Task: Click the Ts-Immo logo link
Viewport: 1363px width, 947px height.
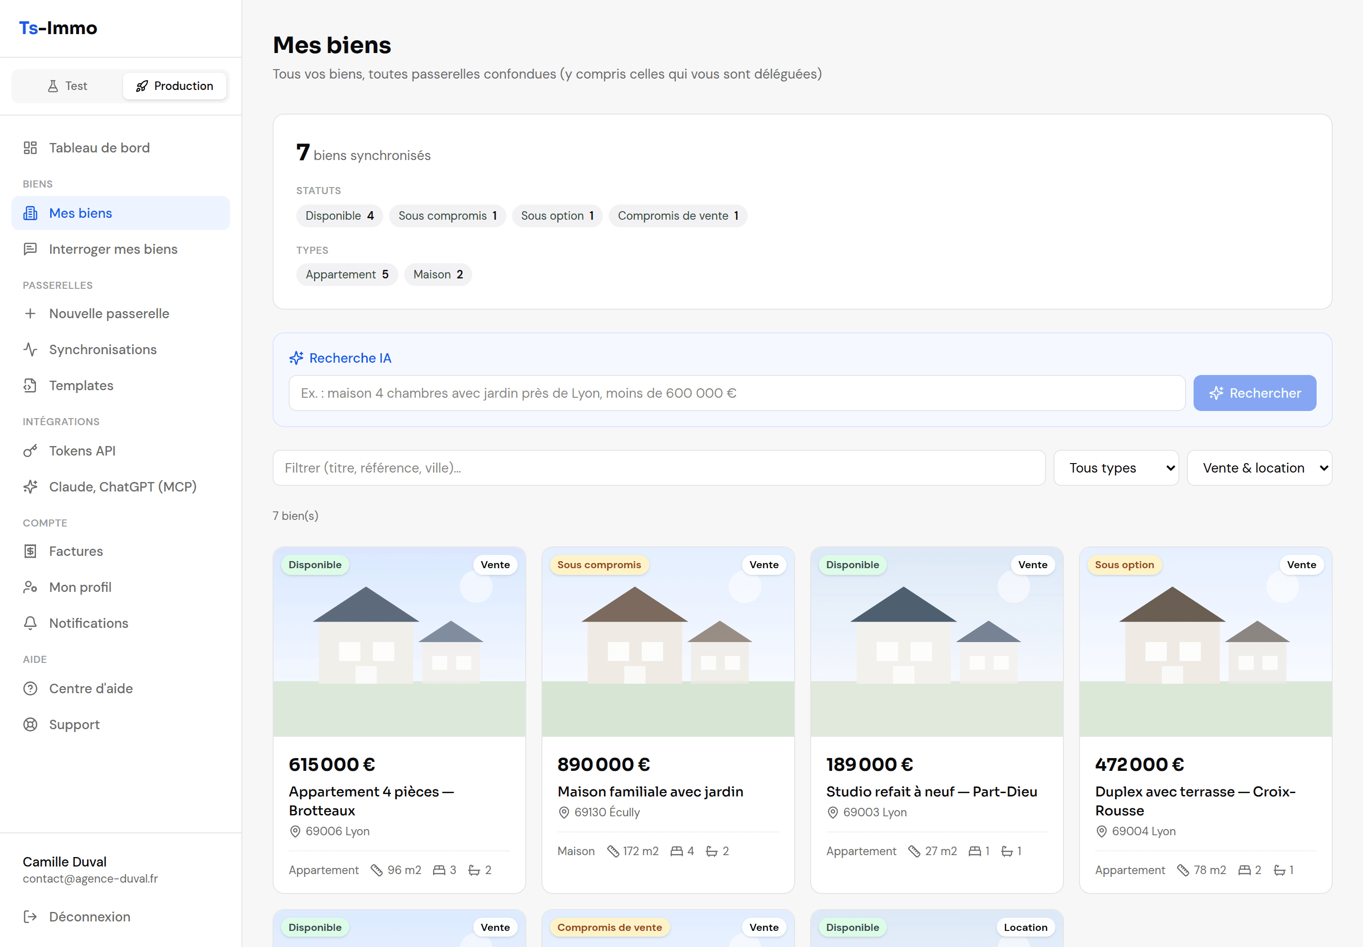Action: tap(58, 28)
